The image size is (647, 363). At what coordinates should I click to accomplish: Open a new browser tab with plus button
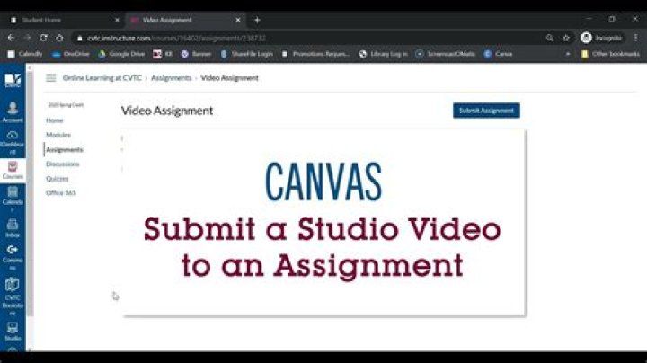257,19
